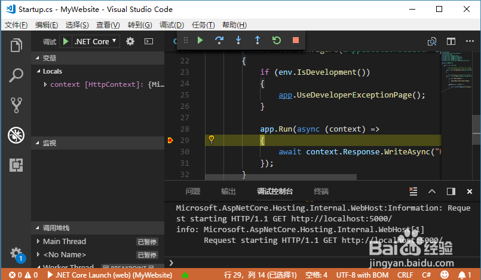Open the 任务(T) menu
The image size is (481, 280).
[203, 25]
